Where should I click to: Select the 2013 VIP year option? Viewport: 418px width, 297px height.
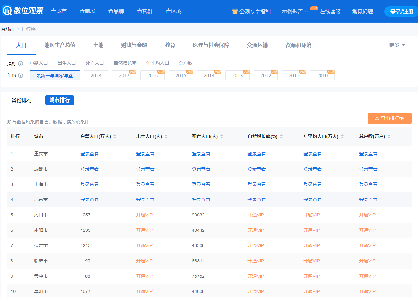click(237, 75)
